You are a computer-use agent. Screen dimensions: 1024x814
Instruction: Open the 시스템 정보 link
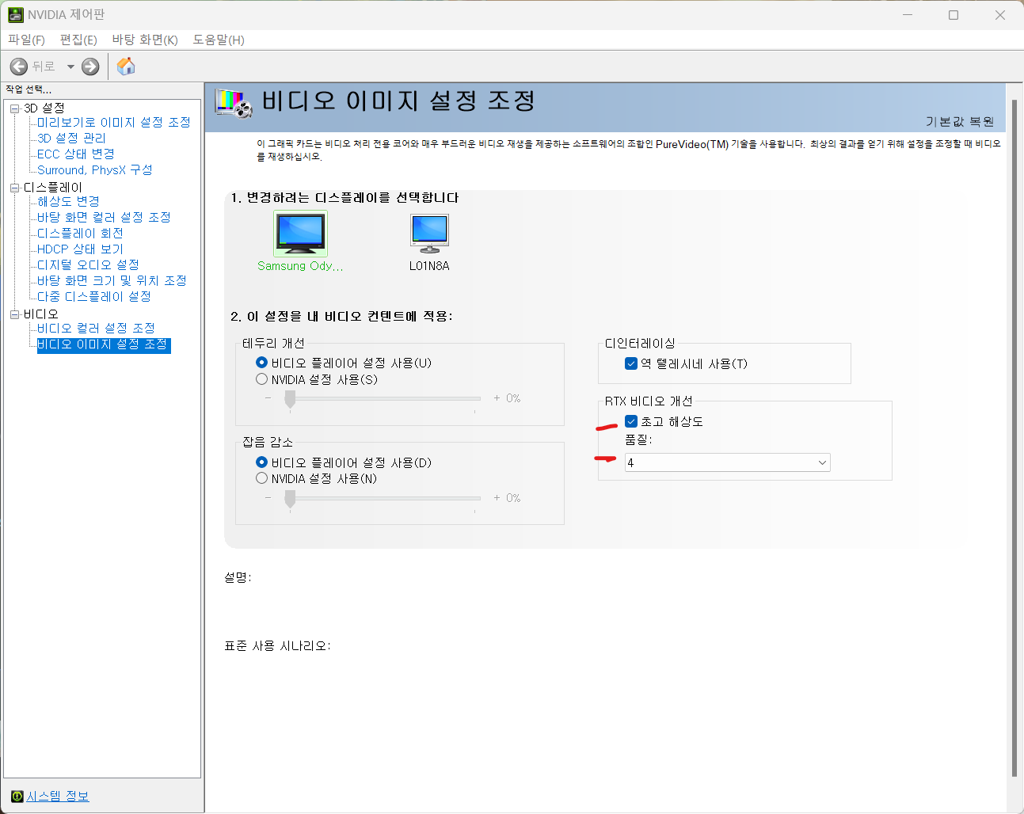(x=58, y=796)
